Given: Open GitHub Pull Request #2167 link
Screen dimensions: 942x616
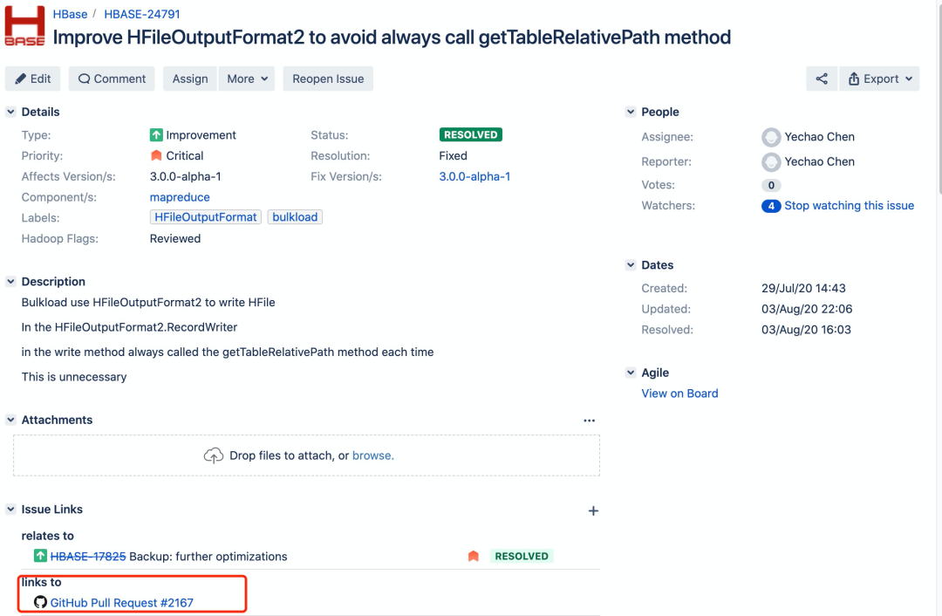Looking at the screenshot, I should point(121,603).
